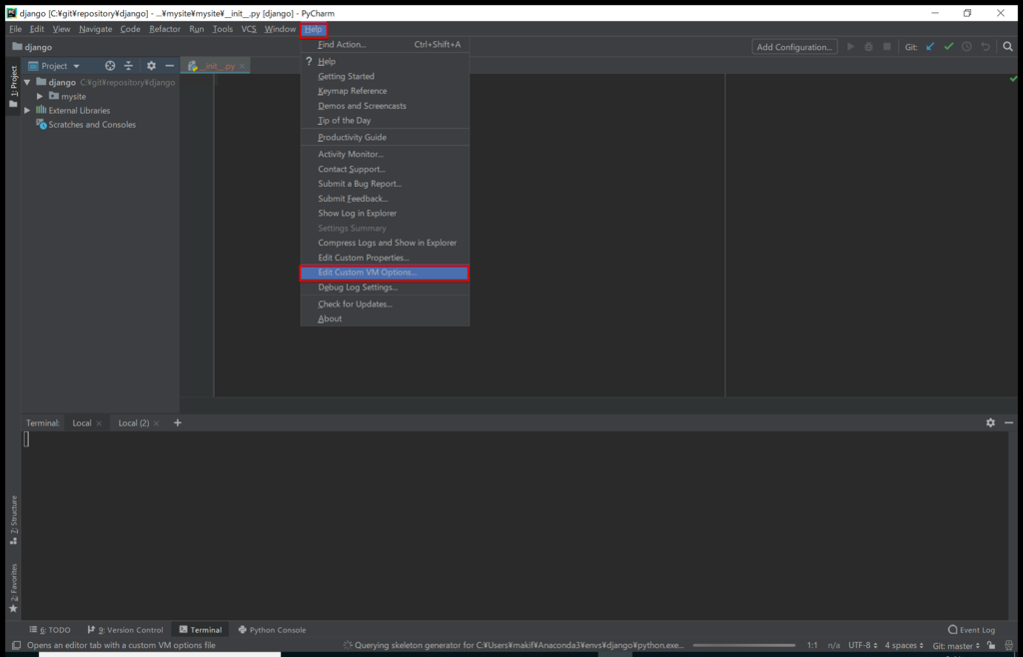Select Scratches and Consoles
Image resolution: width=1023 pixels, height=657 pixels.
[86, 125]
